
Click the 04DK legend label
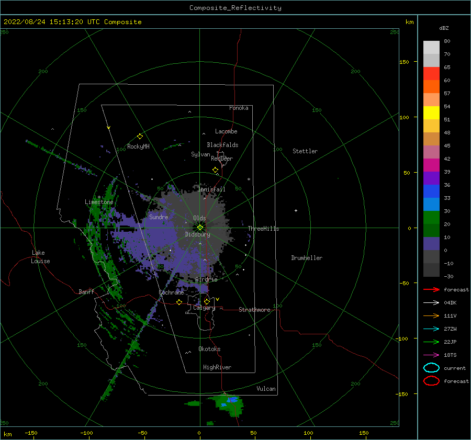click(450, 302)
